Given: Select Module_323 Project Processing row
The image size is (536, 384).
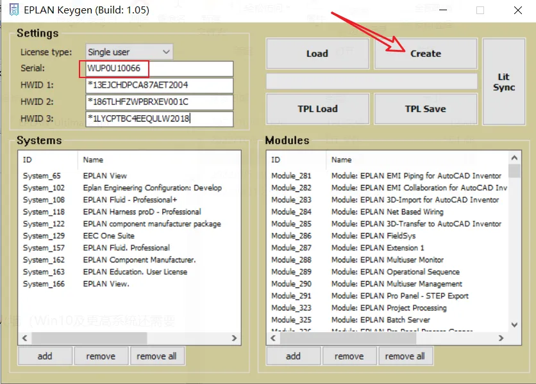Looking at the screenshot, I should [x=388, y=308].
